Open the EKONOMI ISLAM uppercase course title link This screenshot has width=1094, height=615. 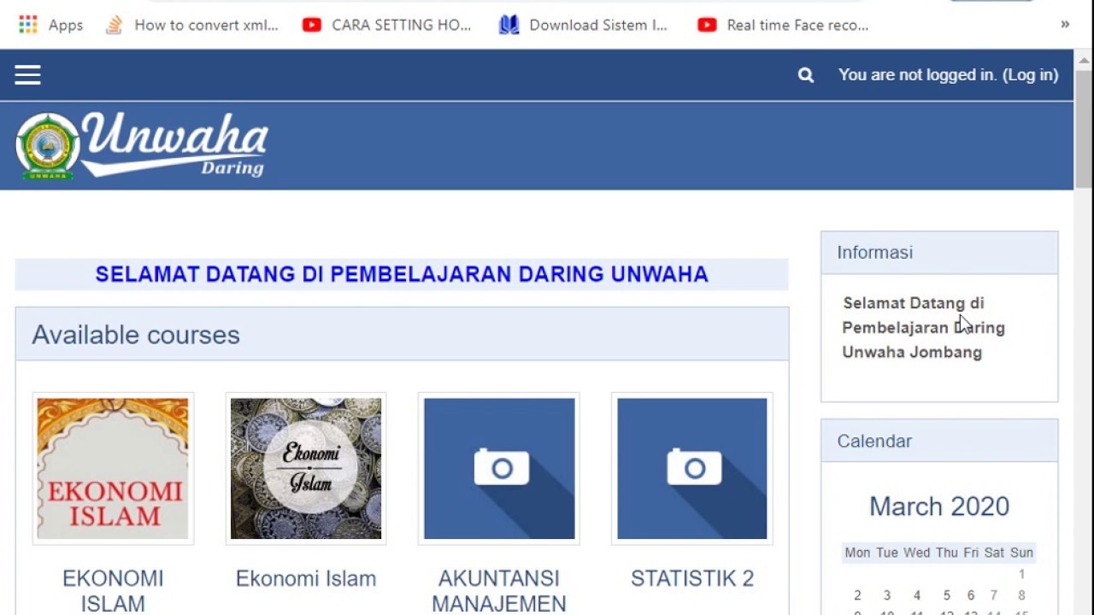tap(113, 591)
